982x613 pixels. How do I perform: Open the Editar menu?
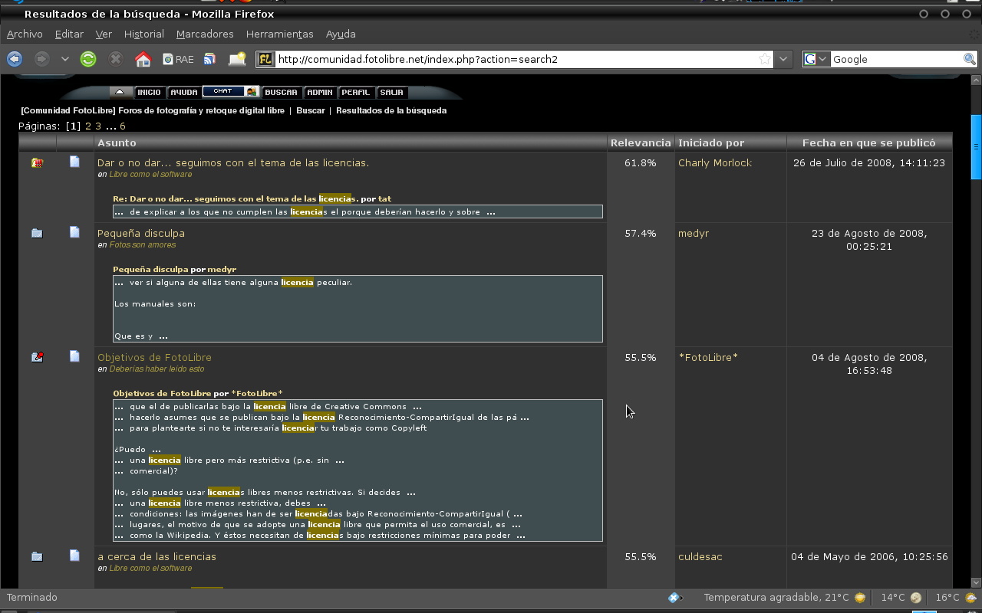(69, 34)
